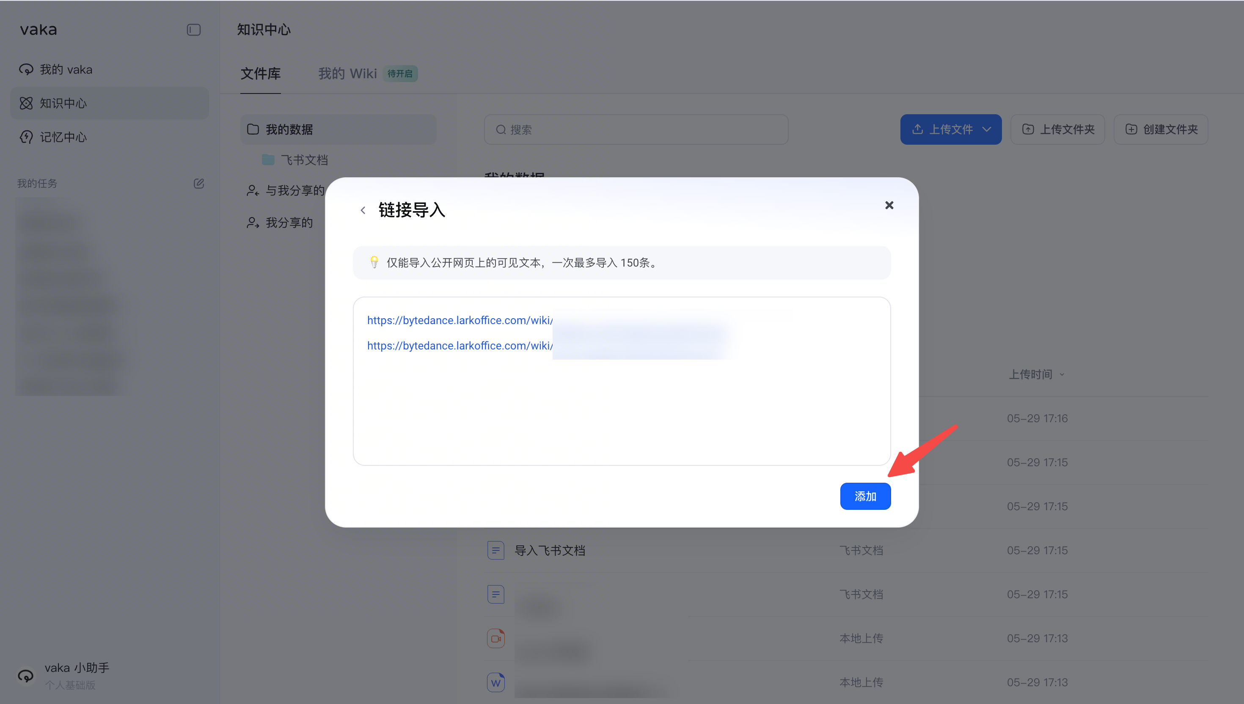
Task: Click the 添加 button
Action: coord(865,496)
